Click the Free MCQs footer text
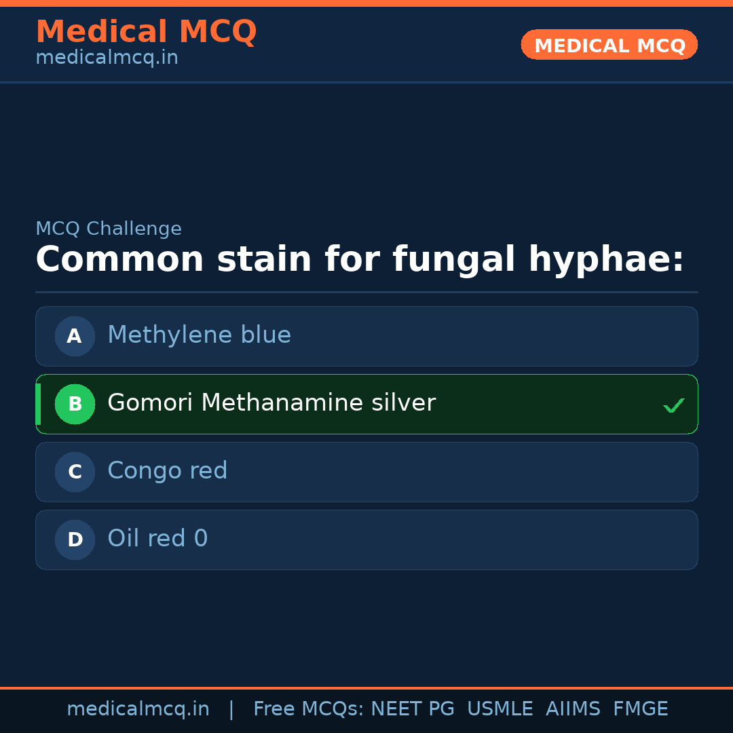The width and height of the screenshot is (733, 733). (x=308, y=709)
